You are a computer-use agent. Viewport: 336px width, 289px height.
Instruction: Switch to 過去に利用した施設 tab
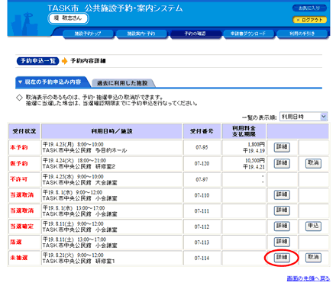(x=122, y=83)
